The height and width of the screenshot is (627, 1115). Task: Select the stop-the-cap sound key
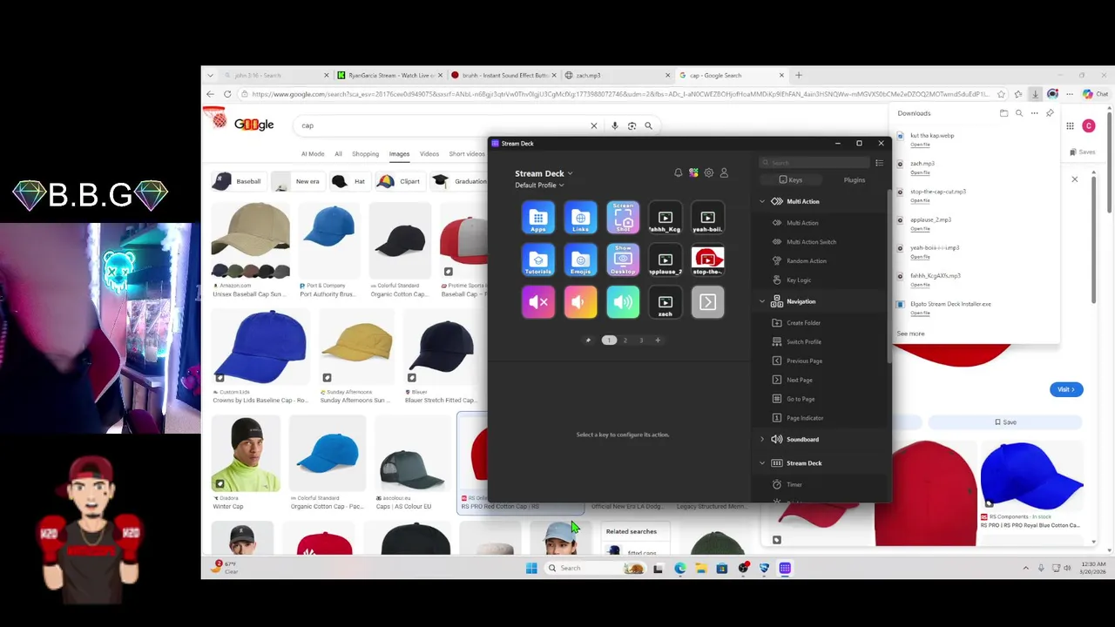707,260
